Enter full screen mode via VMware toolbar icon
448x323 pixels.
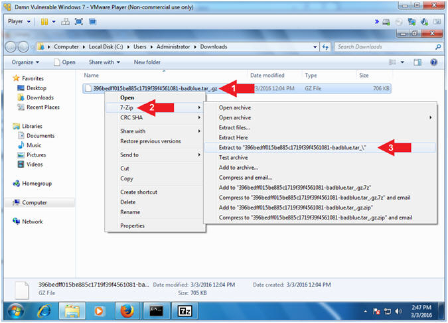79,22
